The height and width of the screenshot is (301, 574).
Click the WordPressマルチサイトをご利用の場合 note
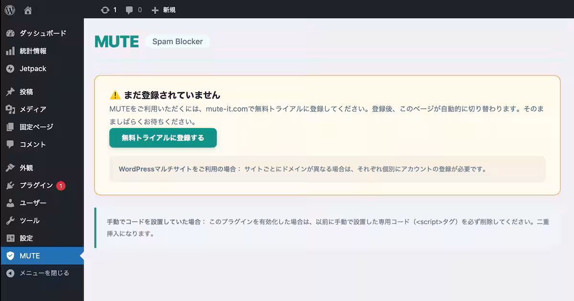(x=328, y=169)
